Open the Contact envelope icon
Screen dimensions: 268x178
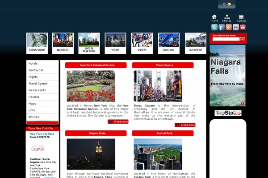(x=241, y=17)
